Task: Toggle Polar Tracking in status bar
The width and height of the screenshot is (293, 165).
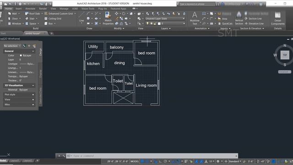Action: [165, 161]
